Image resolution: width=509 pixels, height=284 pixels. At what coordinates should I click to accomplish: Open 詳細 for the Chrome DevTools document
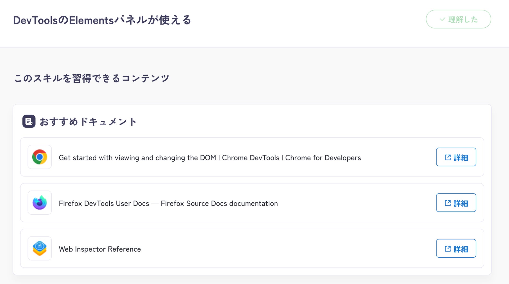point(456,157)
